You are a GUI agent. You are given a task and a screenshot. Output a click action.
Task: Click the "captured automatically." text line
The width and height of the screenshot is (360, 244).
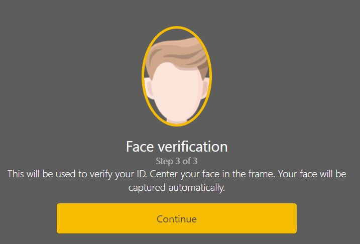tap(177, 189)
